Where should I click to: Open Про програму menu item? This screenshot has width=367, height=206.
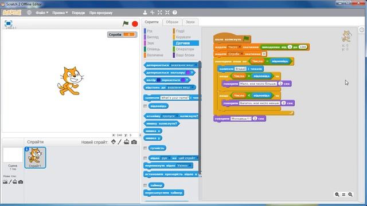click(x=101, y=13)
